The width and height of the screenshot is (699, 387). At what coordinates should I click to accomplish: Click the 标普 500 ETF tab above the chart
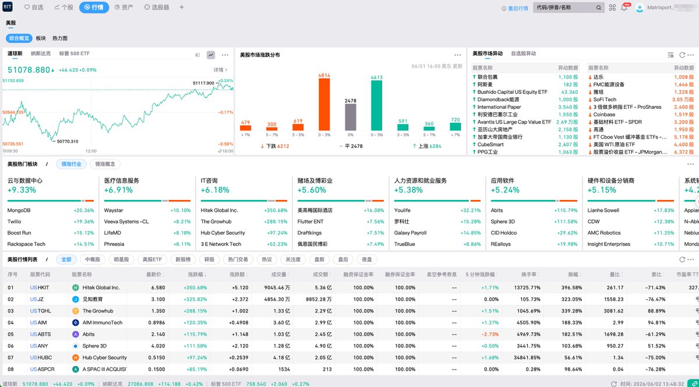coord(74,54)
